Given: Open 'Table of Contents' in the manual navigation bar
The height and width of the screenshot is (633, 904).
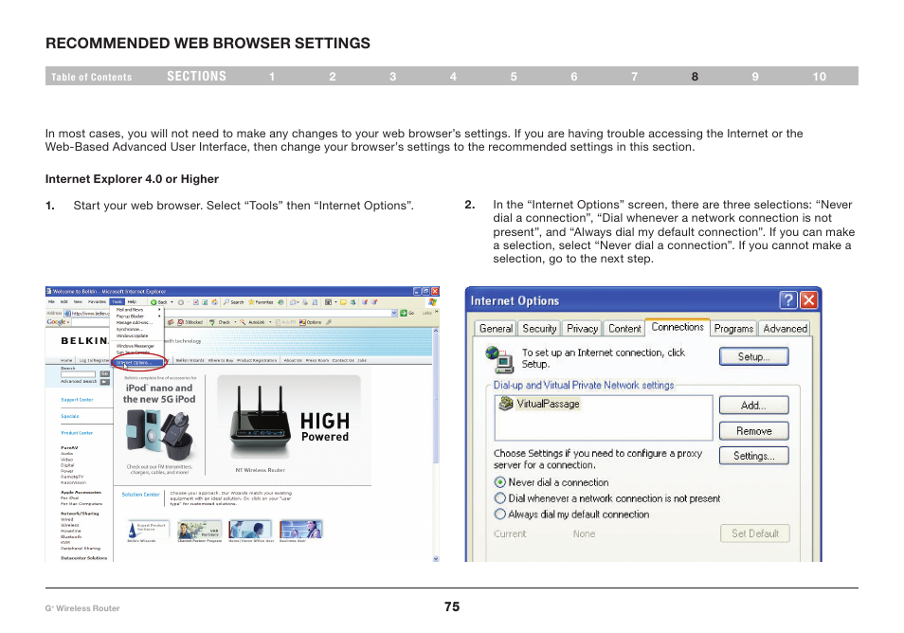Looking at the screenshot, I should [x=91, y=77].
